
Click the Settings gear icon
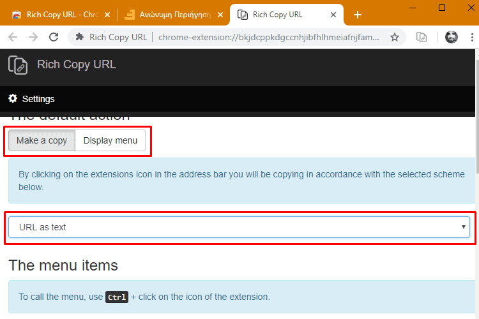point(13,98)
